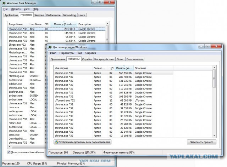Select chrome.exe row with 19 108 КБ

click(113, 136)
